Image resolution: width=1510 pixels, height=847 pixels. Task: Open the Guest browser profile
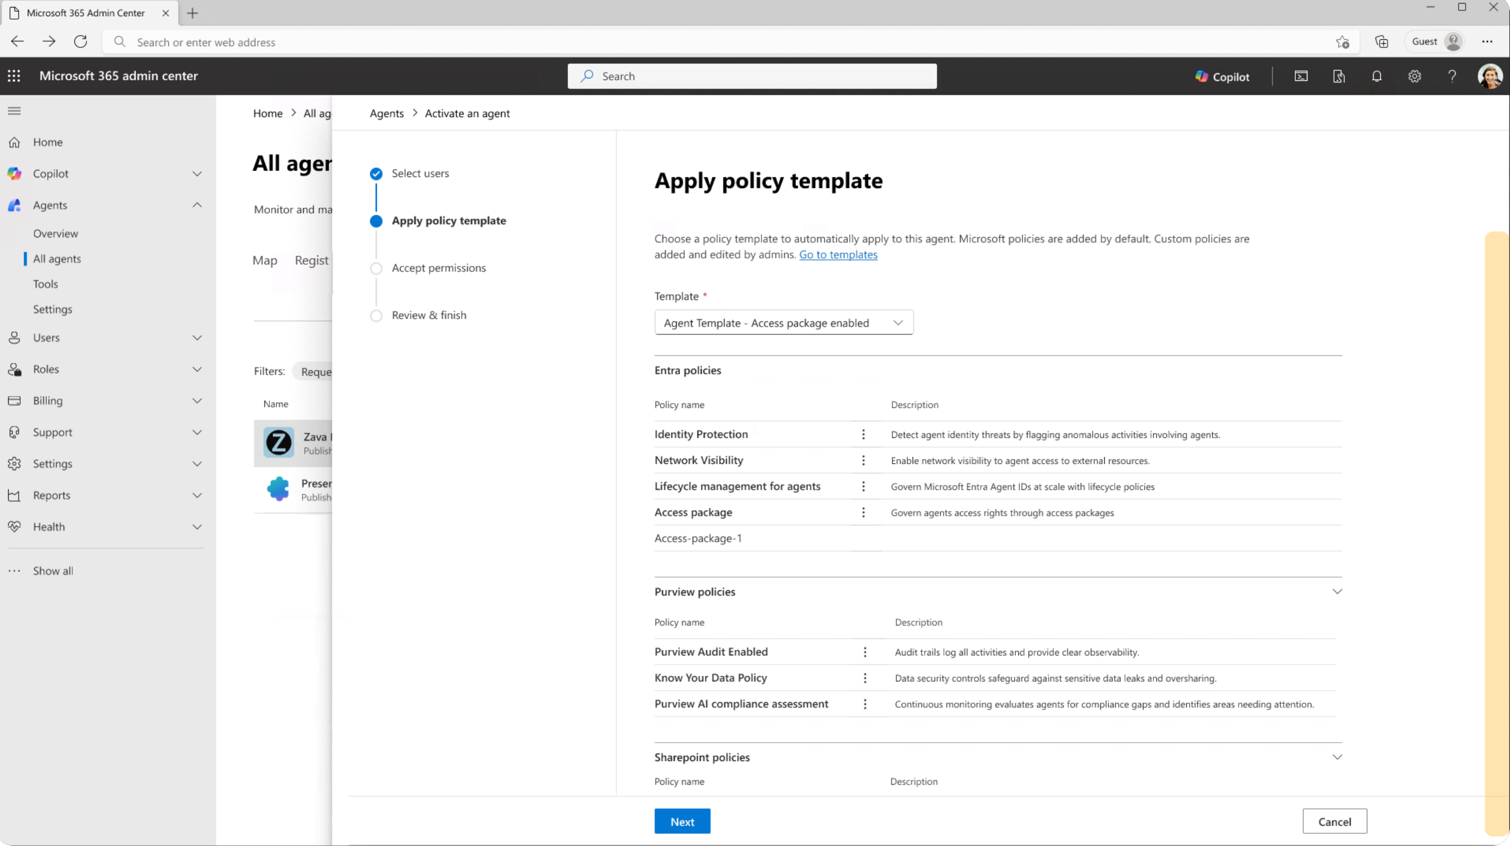pyautogui.click(x=1434, y=42)
